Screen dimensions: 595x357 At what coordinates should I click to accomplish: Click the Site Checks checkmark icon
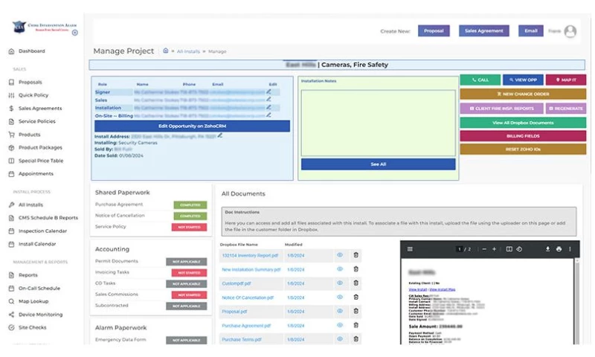point(11,327)
